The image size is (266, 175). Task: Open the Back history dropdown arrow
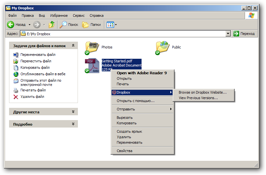pyautogui.click(x=29, y=25)
